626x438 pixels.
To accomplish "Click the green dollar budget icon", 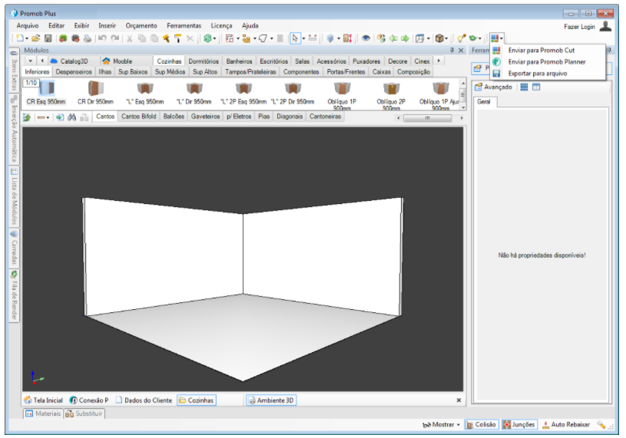I will pyautogui.click(x=207, y=38).
